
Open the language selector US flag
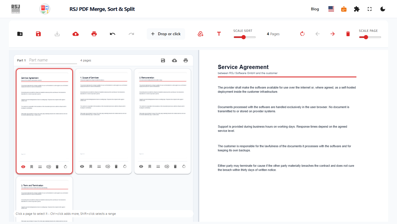click(x=331, y=9)
